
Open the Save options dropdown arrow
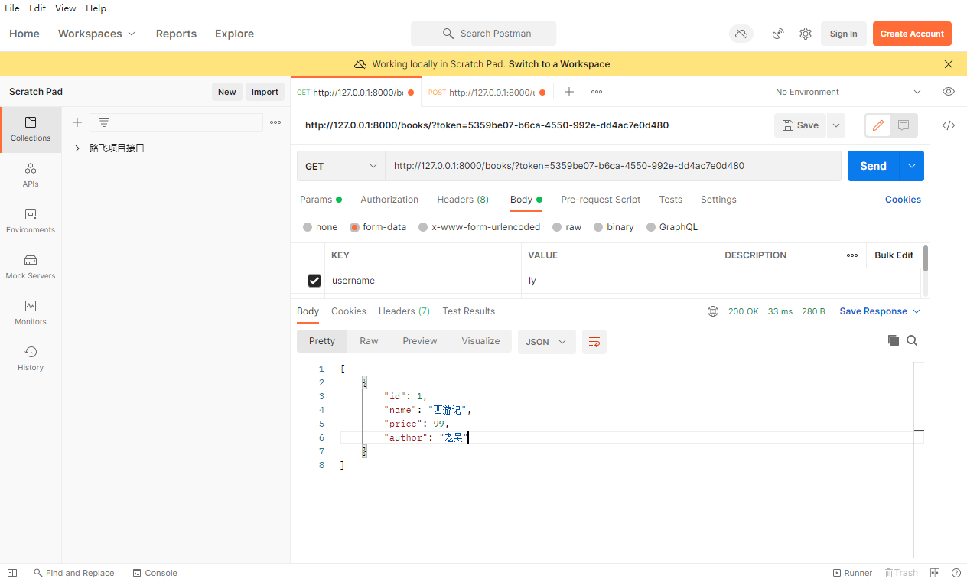(x=835, y=125)
